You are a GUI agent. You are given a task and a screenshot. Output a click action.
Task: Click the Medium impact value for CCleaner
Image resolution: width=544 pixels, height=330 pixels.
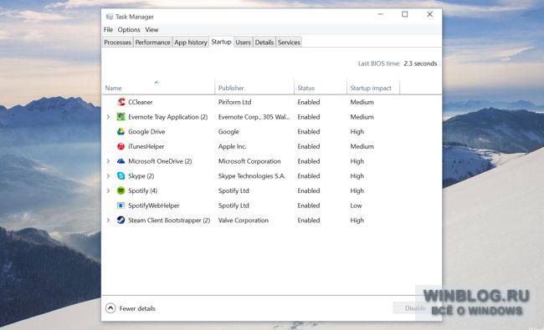pos(362,102)
